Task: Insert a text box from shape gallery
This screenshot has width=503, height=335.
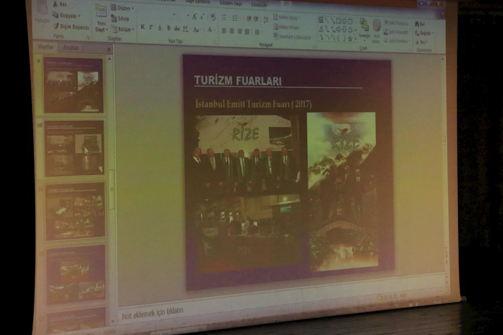Action: click(321, 20)
